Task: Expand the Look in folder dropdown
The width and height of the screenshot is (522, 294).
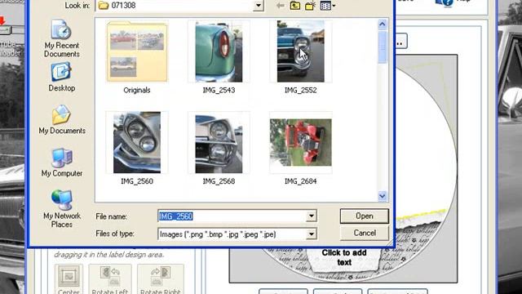Action: point(259,6)
